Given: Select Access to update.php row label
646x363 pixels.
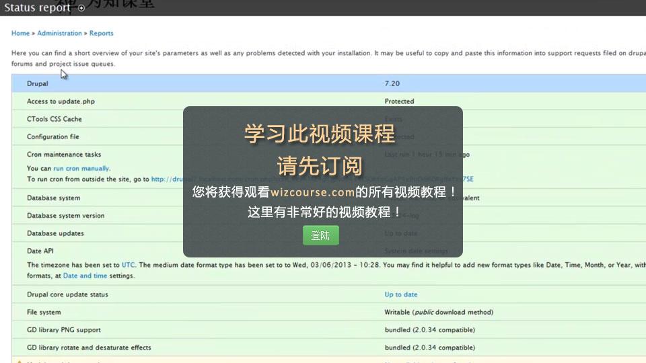Looking at the screenshot, I should click(61, 102).
